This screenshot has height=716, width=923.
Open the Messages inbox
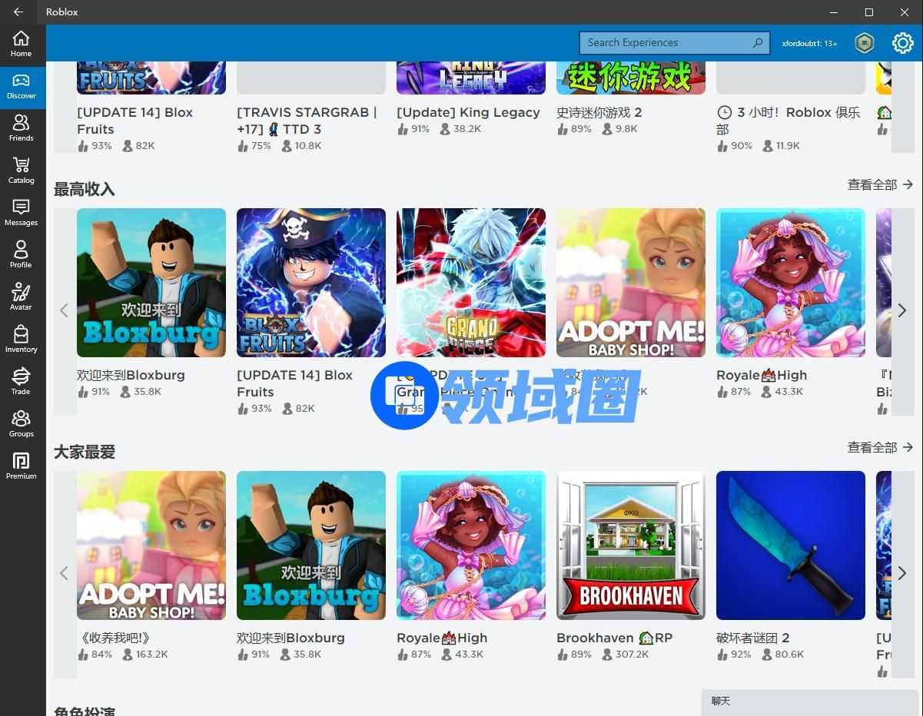pos(21,213)
